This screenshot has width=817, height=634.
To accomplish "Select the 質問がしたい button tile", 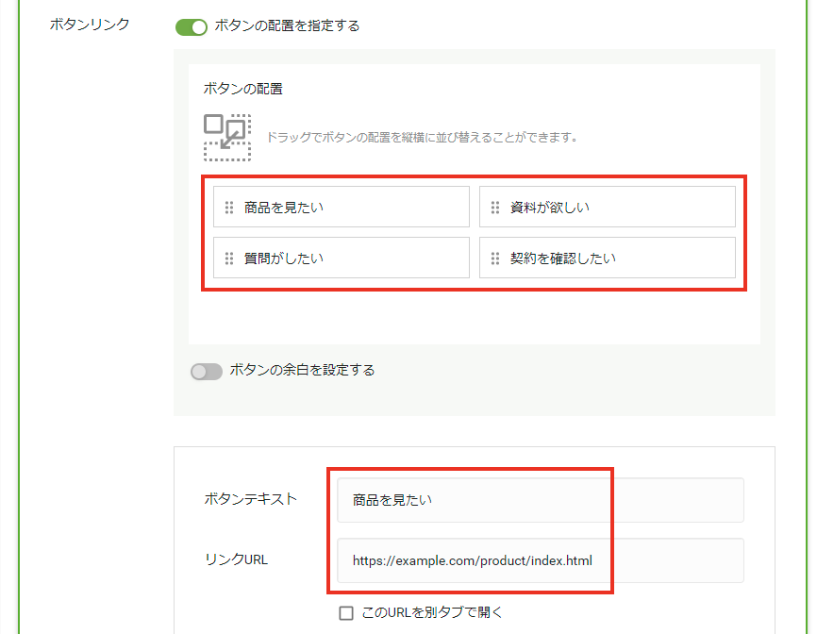I will (x=342, y=258).
